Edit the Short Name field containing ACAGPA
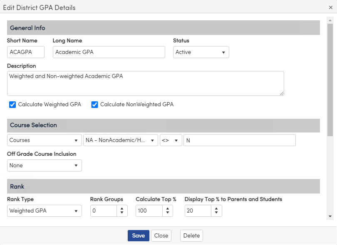The height and width of the screenshot is (245, 337). (x=25, y=52)
